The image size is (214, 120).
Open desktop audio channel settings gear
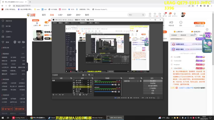pos(119,92)
